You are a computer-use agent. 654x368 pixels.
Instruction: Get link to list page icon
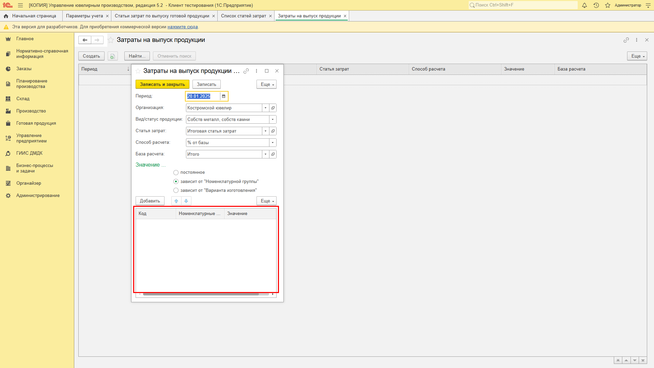(x=626, y=40)
